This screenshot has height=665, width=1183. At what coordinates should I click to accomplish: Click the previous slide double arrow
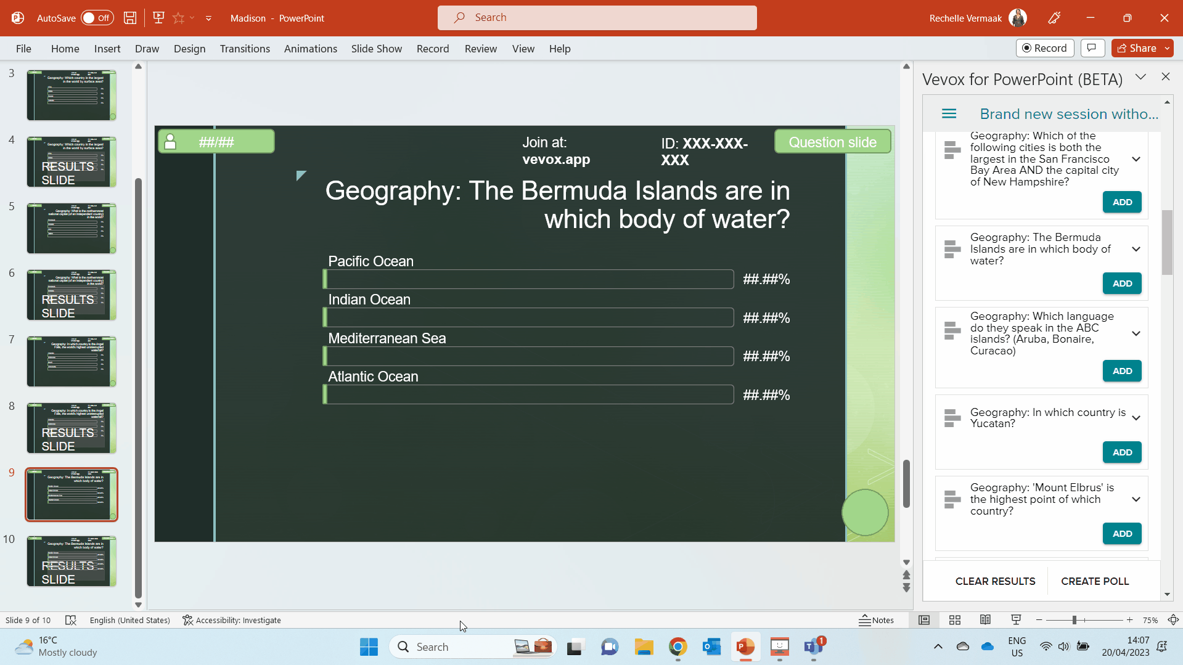(x=906, y=574)
